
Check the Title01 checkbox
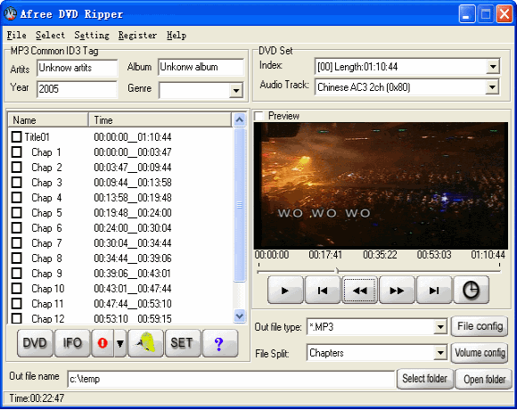click(x=16, y=136)
